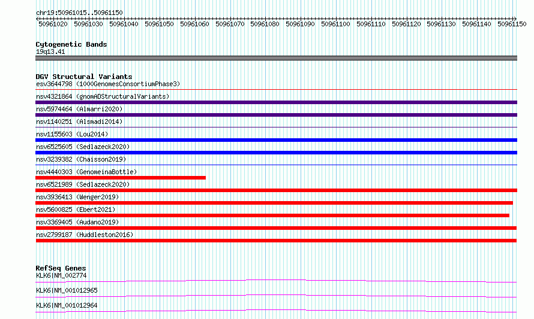Select the blue nsv6525605 variant bar
This screenshot has width=534, height=319.
click(276, 153)
